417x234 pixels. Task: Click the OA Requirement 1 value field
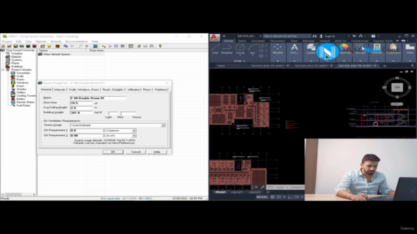click(86, 131)
